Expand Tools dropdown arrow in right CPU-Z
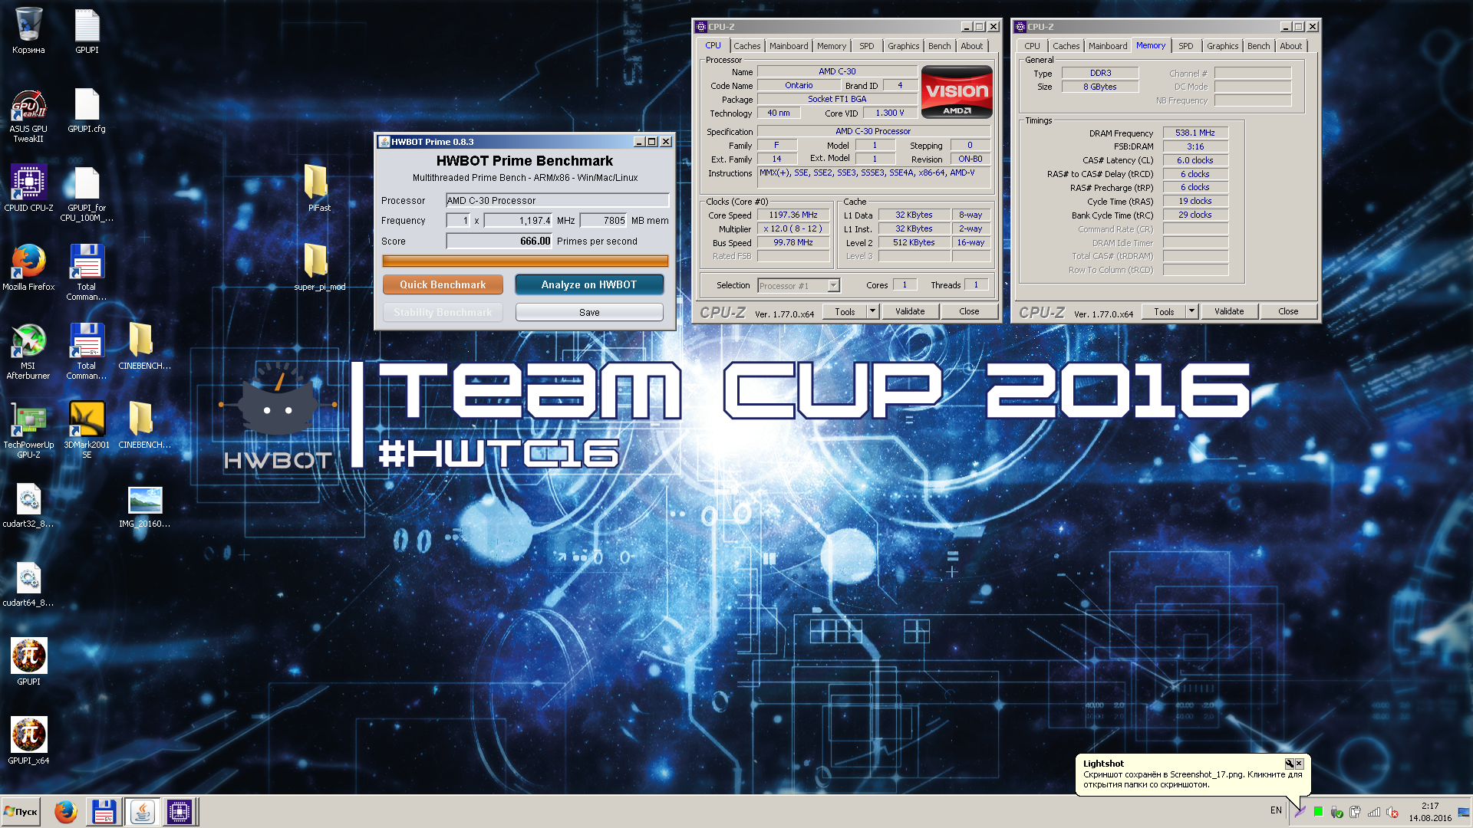This screenshot has height=828, width=1473. coord(1191,311)
